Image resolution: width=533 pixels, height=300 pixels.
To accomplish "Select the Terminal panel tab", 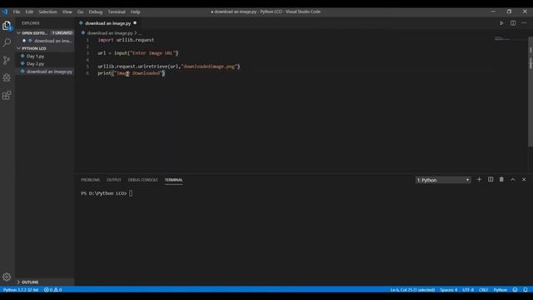I will click(x=174, y=180).
